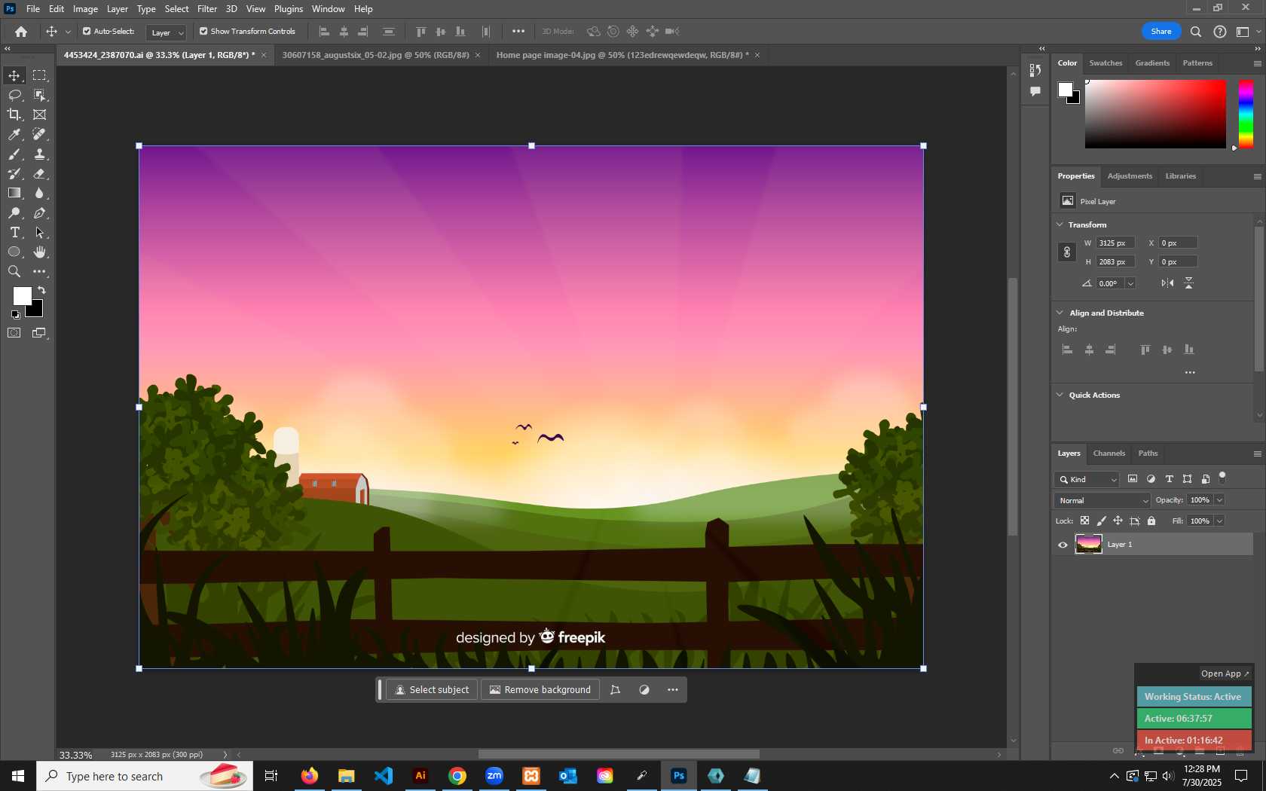Toggle lock transparent pixels
1266x791 pixels.
pos(1084,521)
